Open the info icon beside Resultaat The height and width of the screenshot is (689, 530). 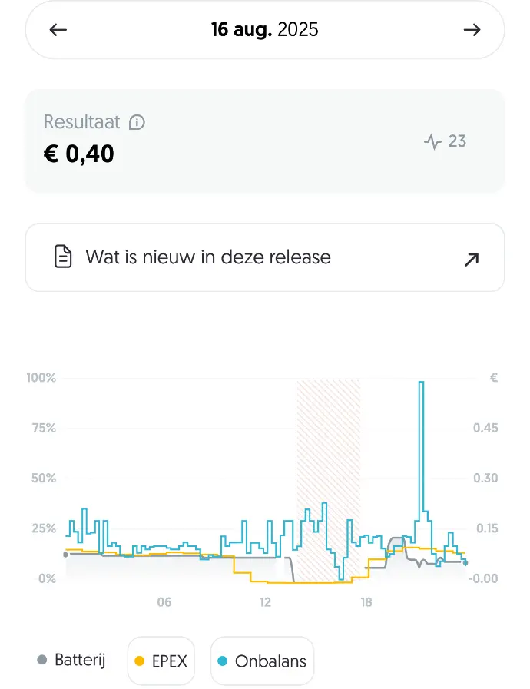tap(137, 122)
